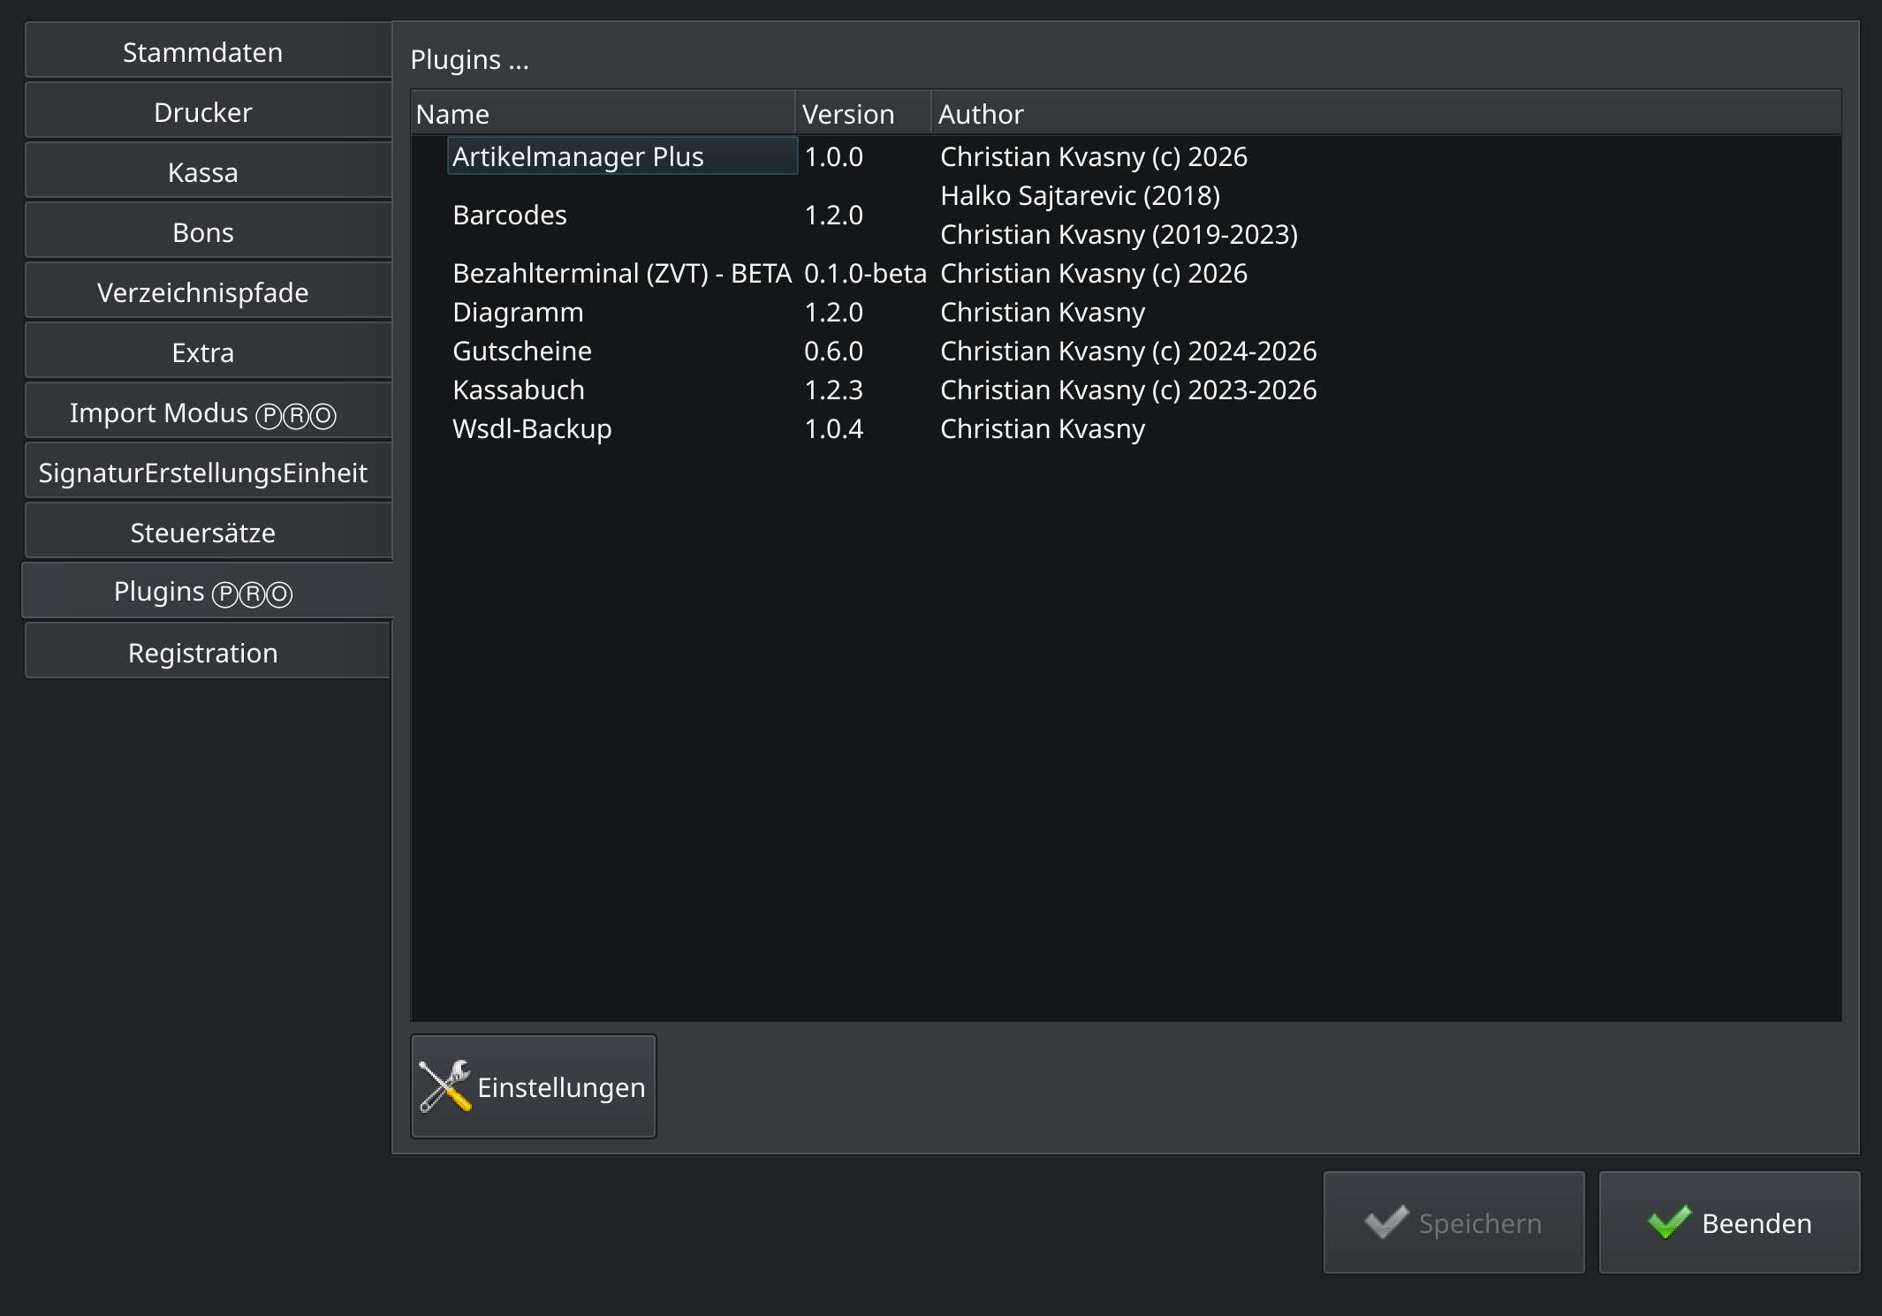This screenshot has width=1882, height=1316.
Task: Sort plugins by the Name column header
Action: click(x=603, y=113)
